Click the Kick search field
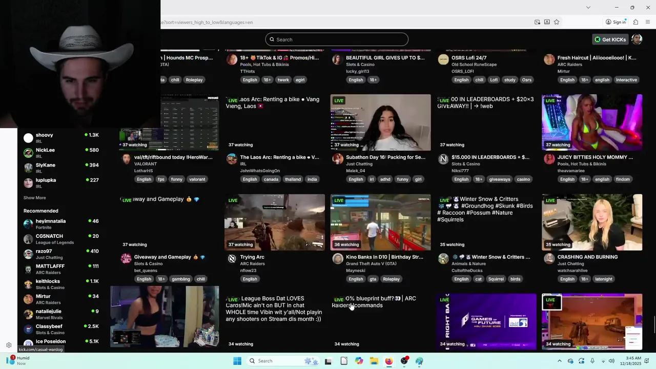Viewport: 656px width, 369px height. click(x=337, y=39)
